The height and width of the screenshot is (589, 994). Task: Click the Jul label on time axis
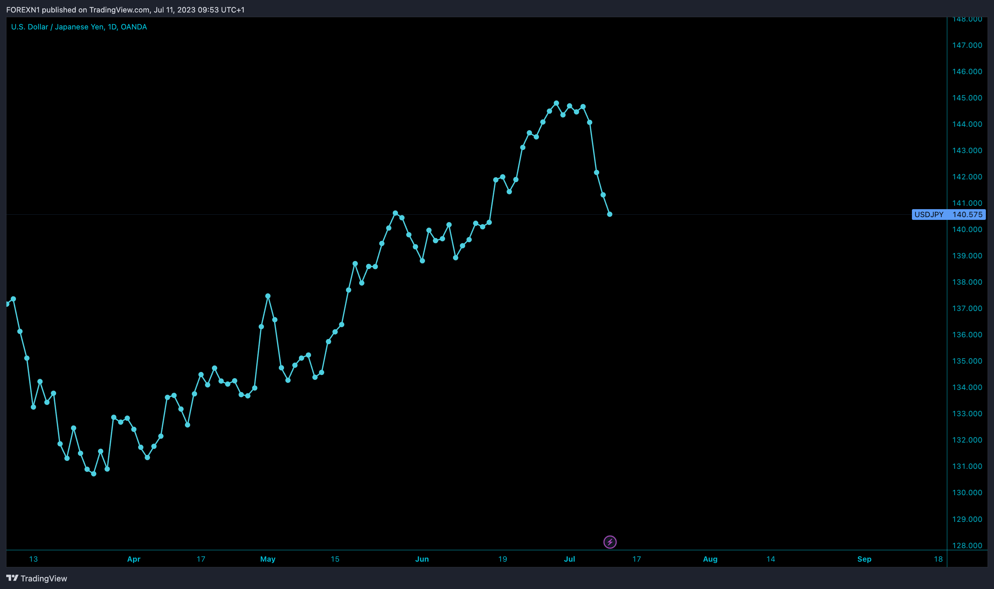click(569, 559)
